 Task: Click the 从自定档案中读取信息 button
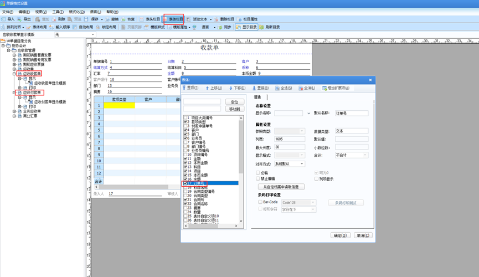coord(281,187)
